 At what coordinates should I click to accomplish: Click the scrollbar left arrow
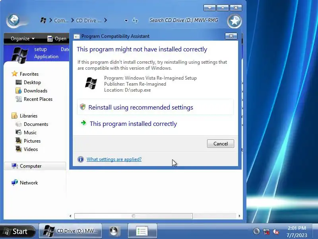pyautogui.click(x=70, y=216)
